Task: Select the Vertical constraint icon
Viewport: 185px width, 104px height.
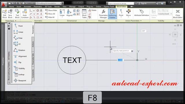Action: 41,14
